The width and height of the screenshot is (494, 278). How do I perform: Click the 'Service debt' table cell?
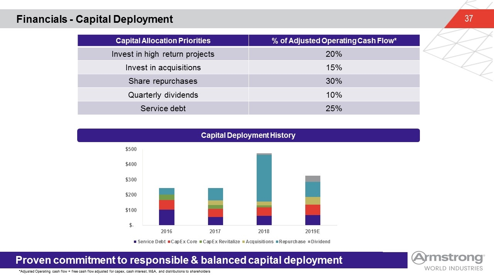click(x=163, y=108)
